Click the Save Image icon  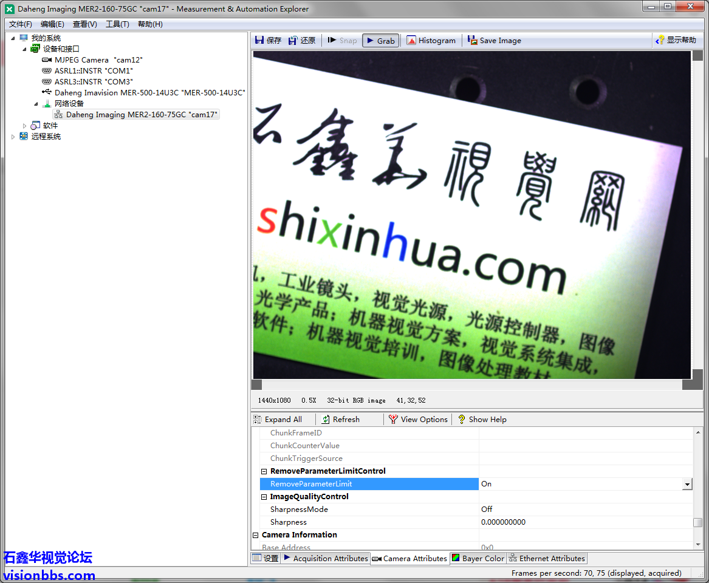pyautogui.click(x=473, y=40)
